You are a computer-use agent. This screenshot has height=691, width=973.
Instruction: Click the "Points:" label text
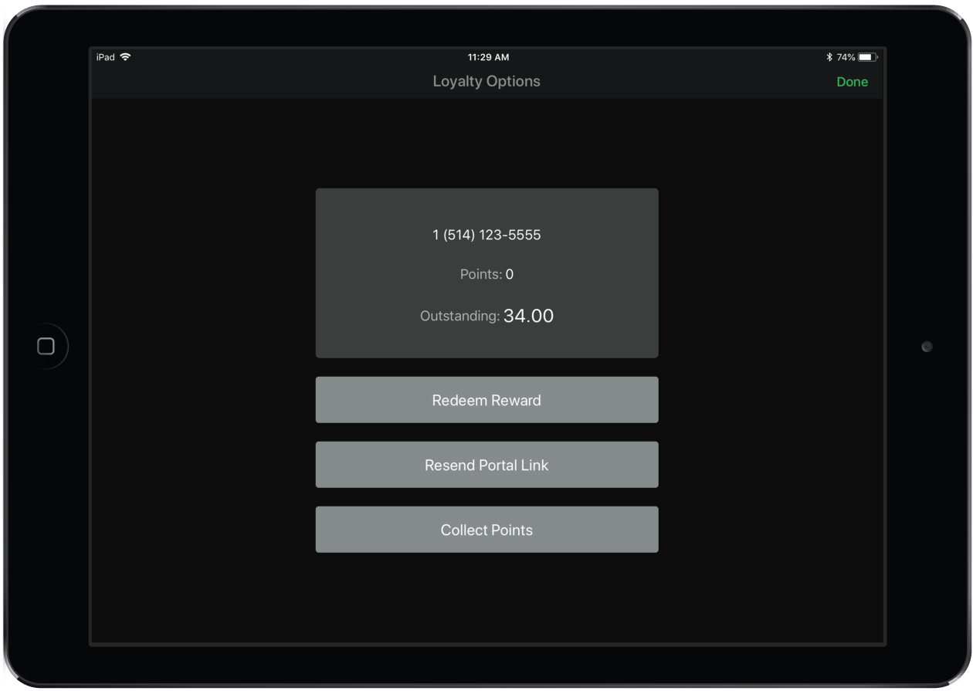coord(480,274)
